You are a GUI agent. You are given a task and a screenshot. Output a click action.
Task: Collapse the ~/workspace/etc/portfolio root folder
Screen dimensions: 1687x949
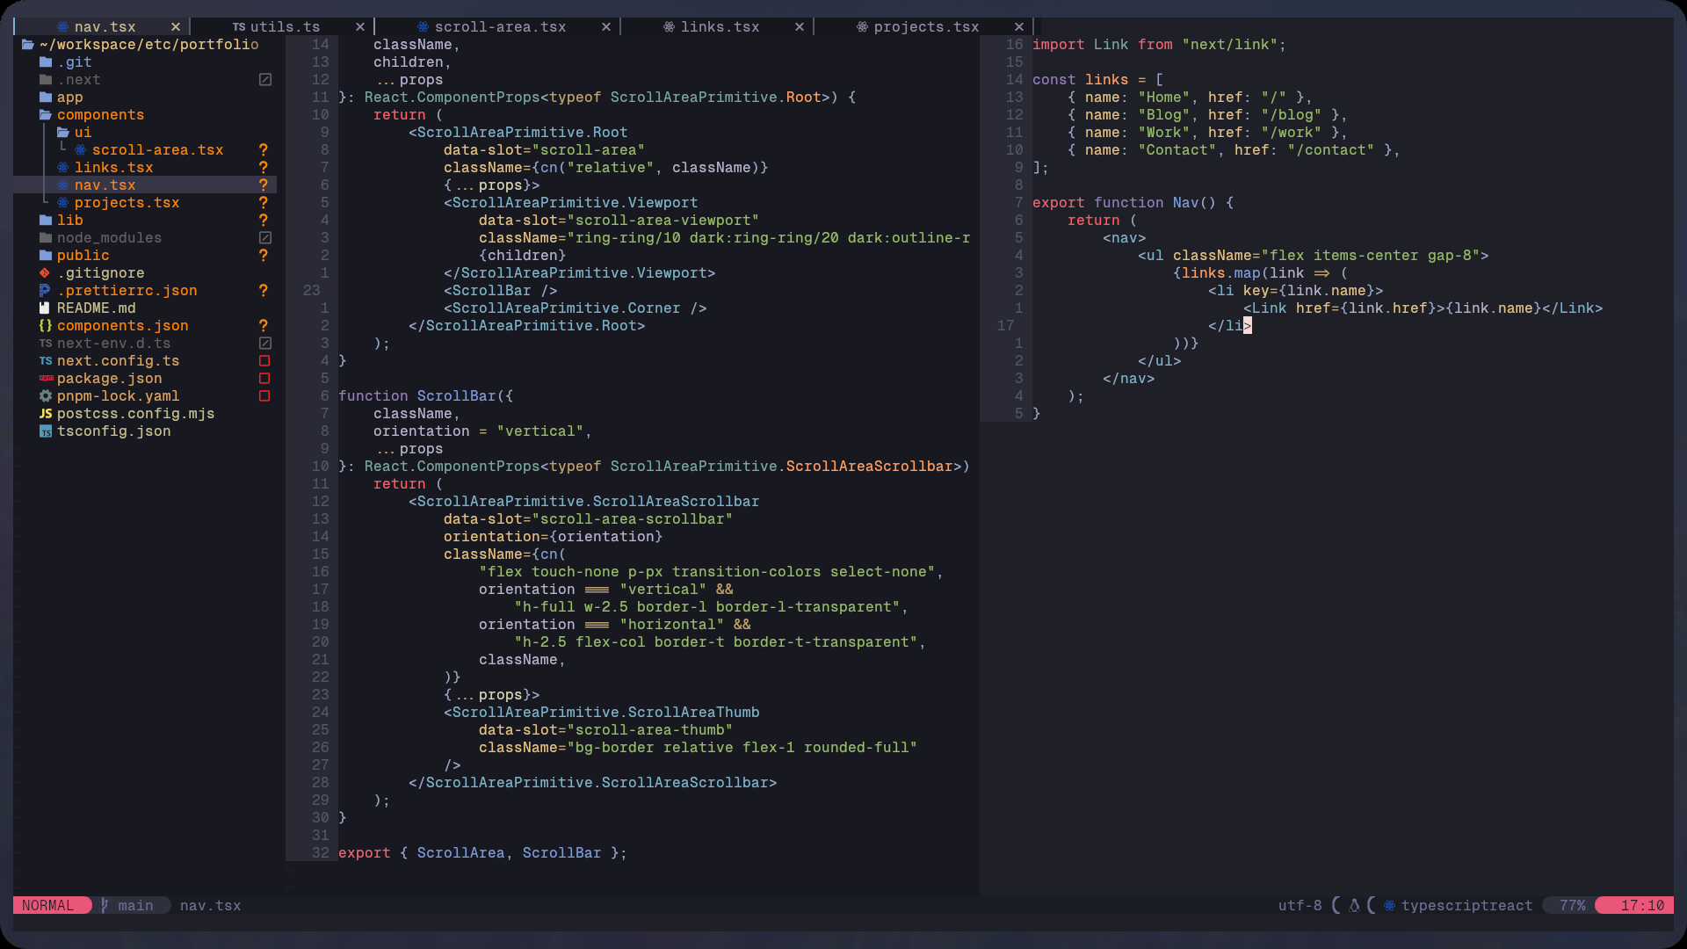(x=141, y=45)
